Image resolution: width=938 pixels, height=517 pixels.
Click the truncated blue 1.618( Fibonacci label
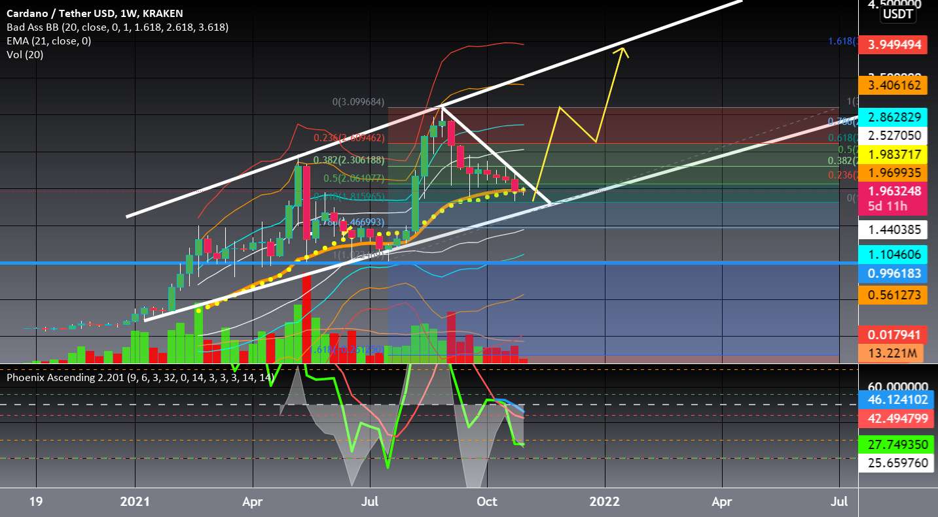click(x=842, y=41)
